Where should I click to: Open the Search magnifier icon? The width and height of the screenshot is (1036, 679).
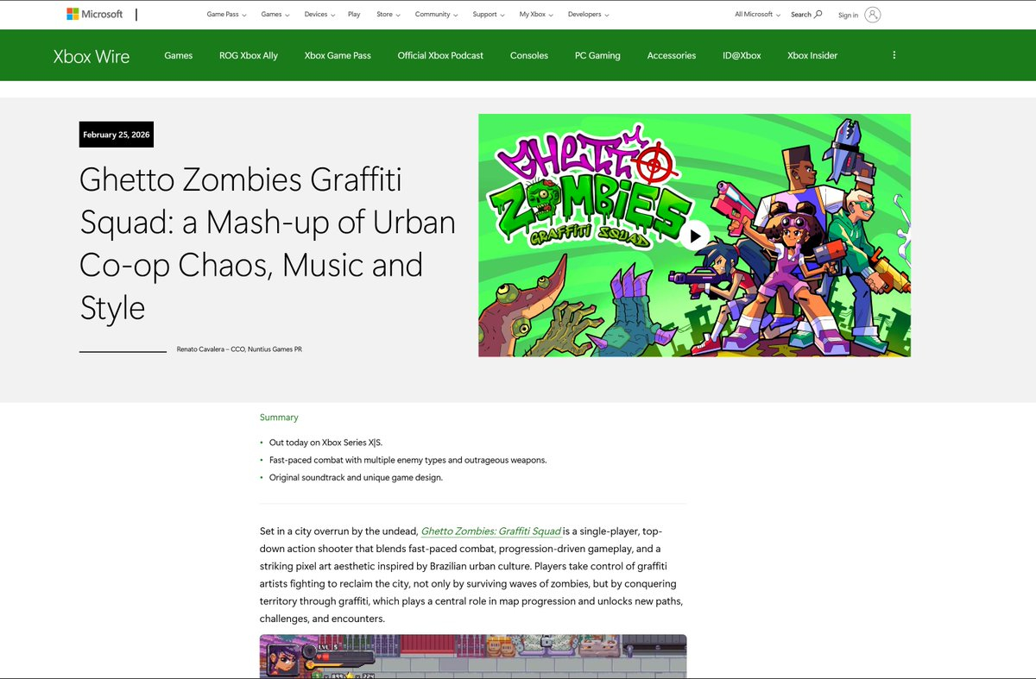tap(818, 15)
